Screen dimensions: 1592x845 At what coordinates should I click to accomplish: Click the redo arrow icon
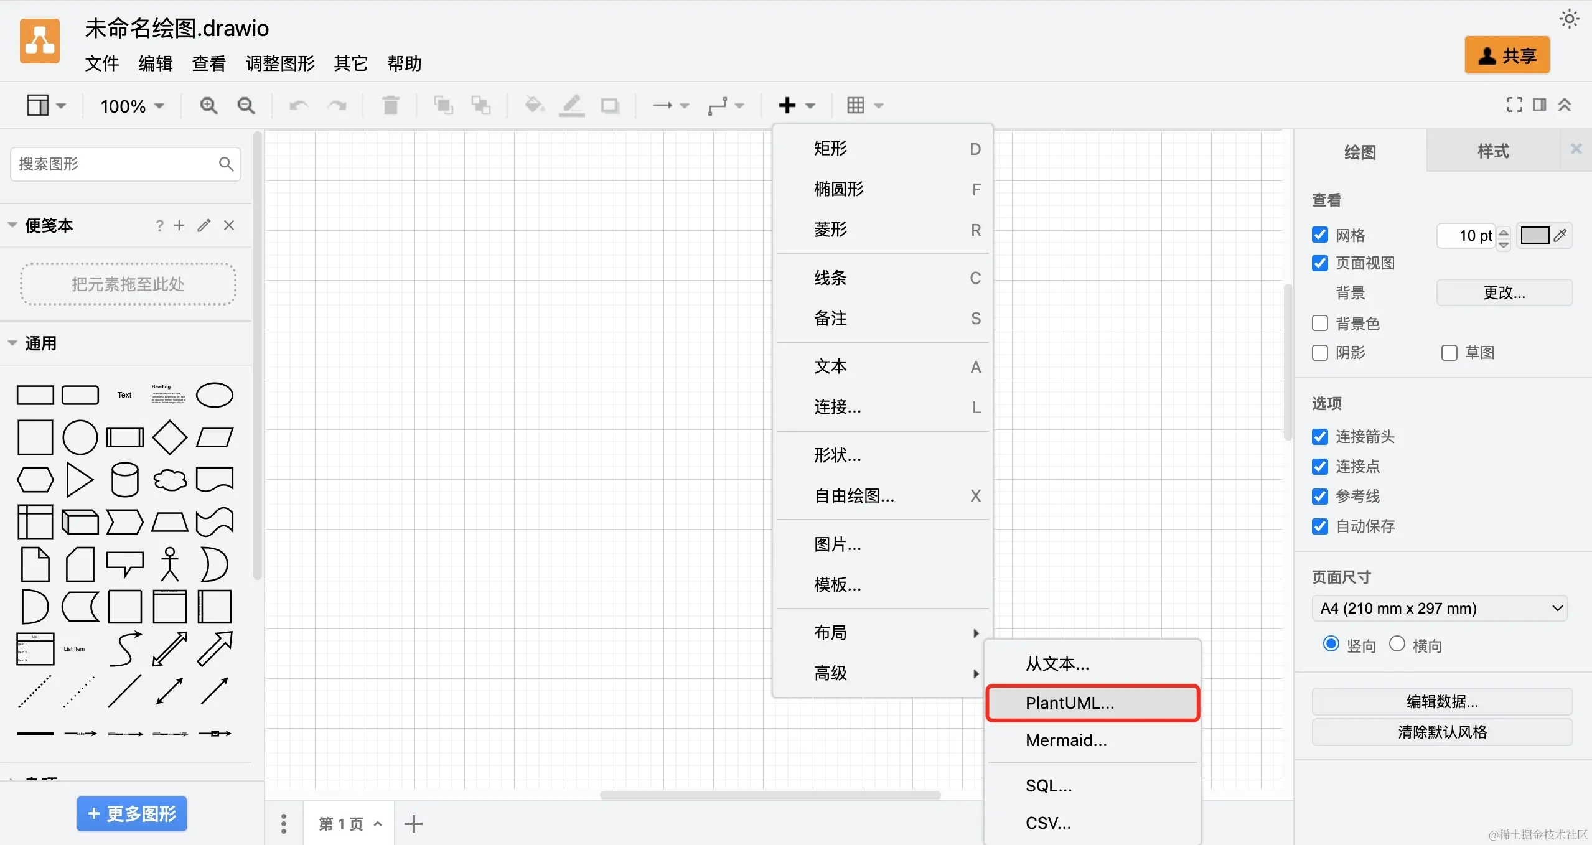pos(337,106)
